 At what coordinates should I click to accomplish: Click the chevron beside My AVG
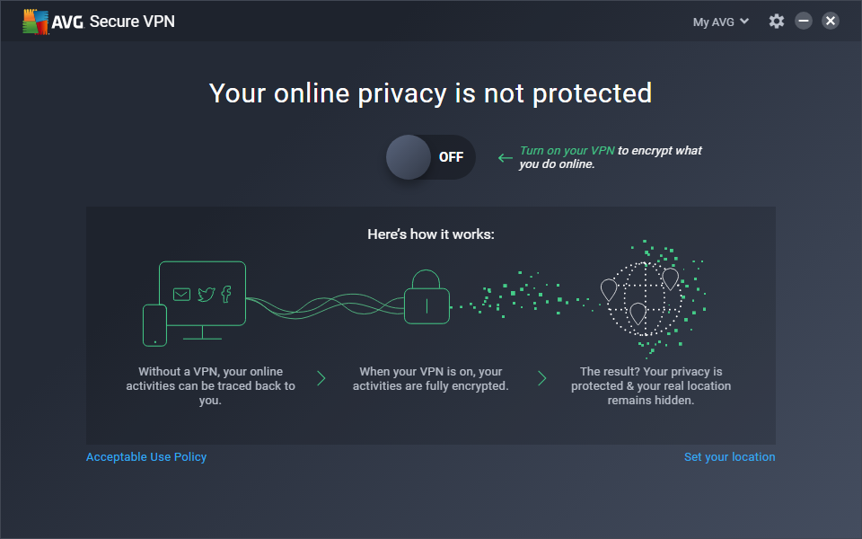[743, 22]
